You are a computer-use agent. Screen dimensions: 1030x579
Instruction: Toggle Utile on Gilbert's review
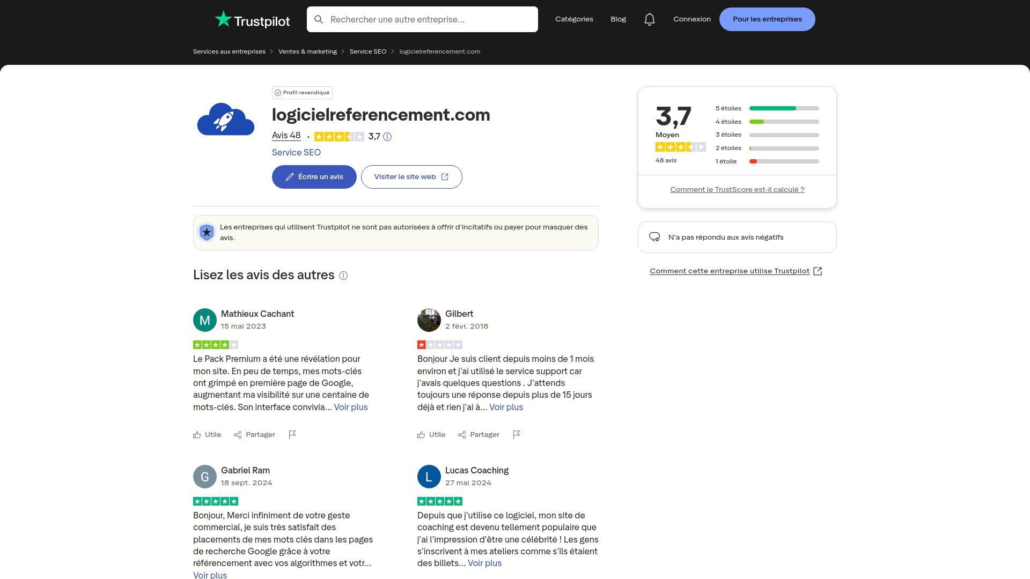point(431,435)
